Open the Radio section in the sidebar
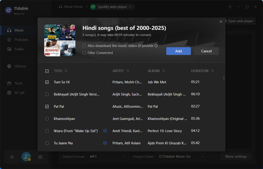This screenshot has height=169, width=263. click(18, 49)
